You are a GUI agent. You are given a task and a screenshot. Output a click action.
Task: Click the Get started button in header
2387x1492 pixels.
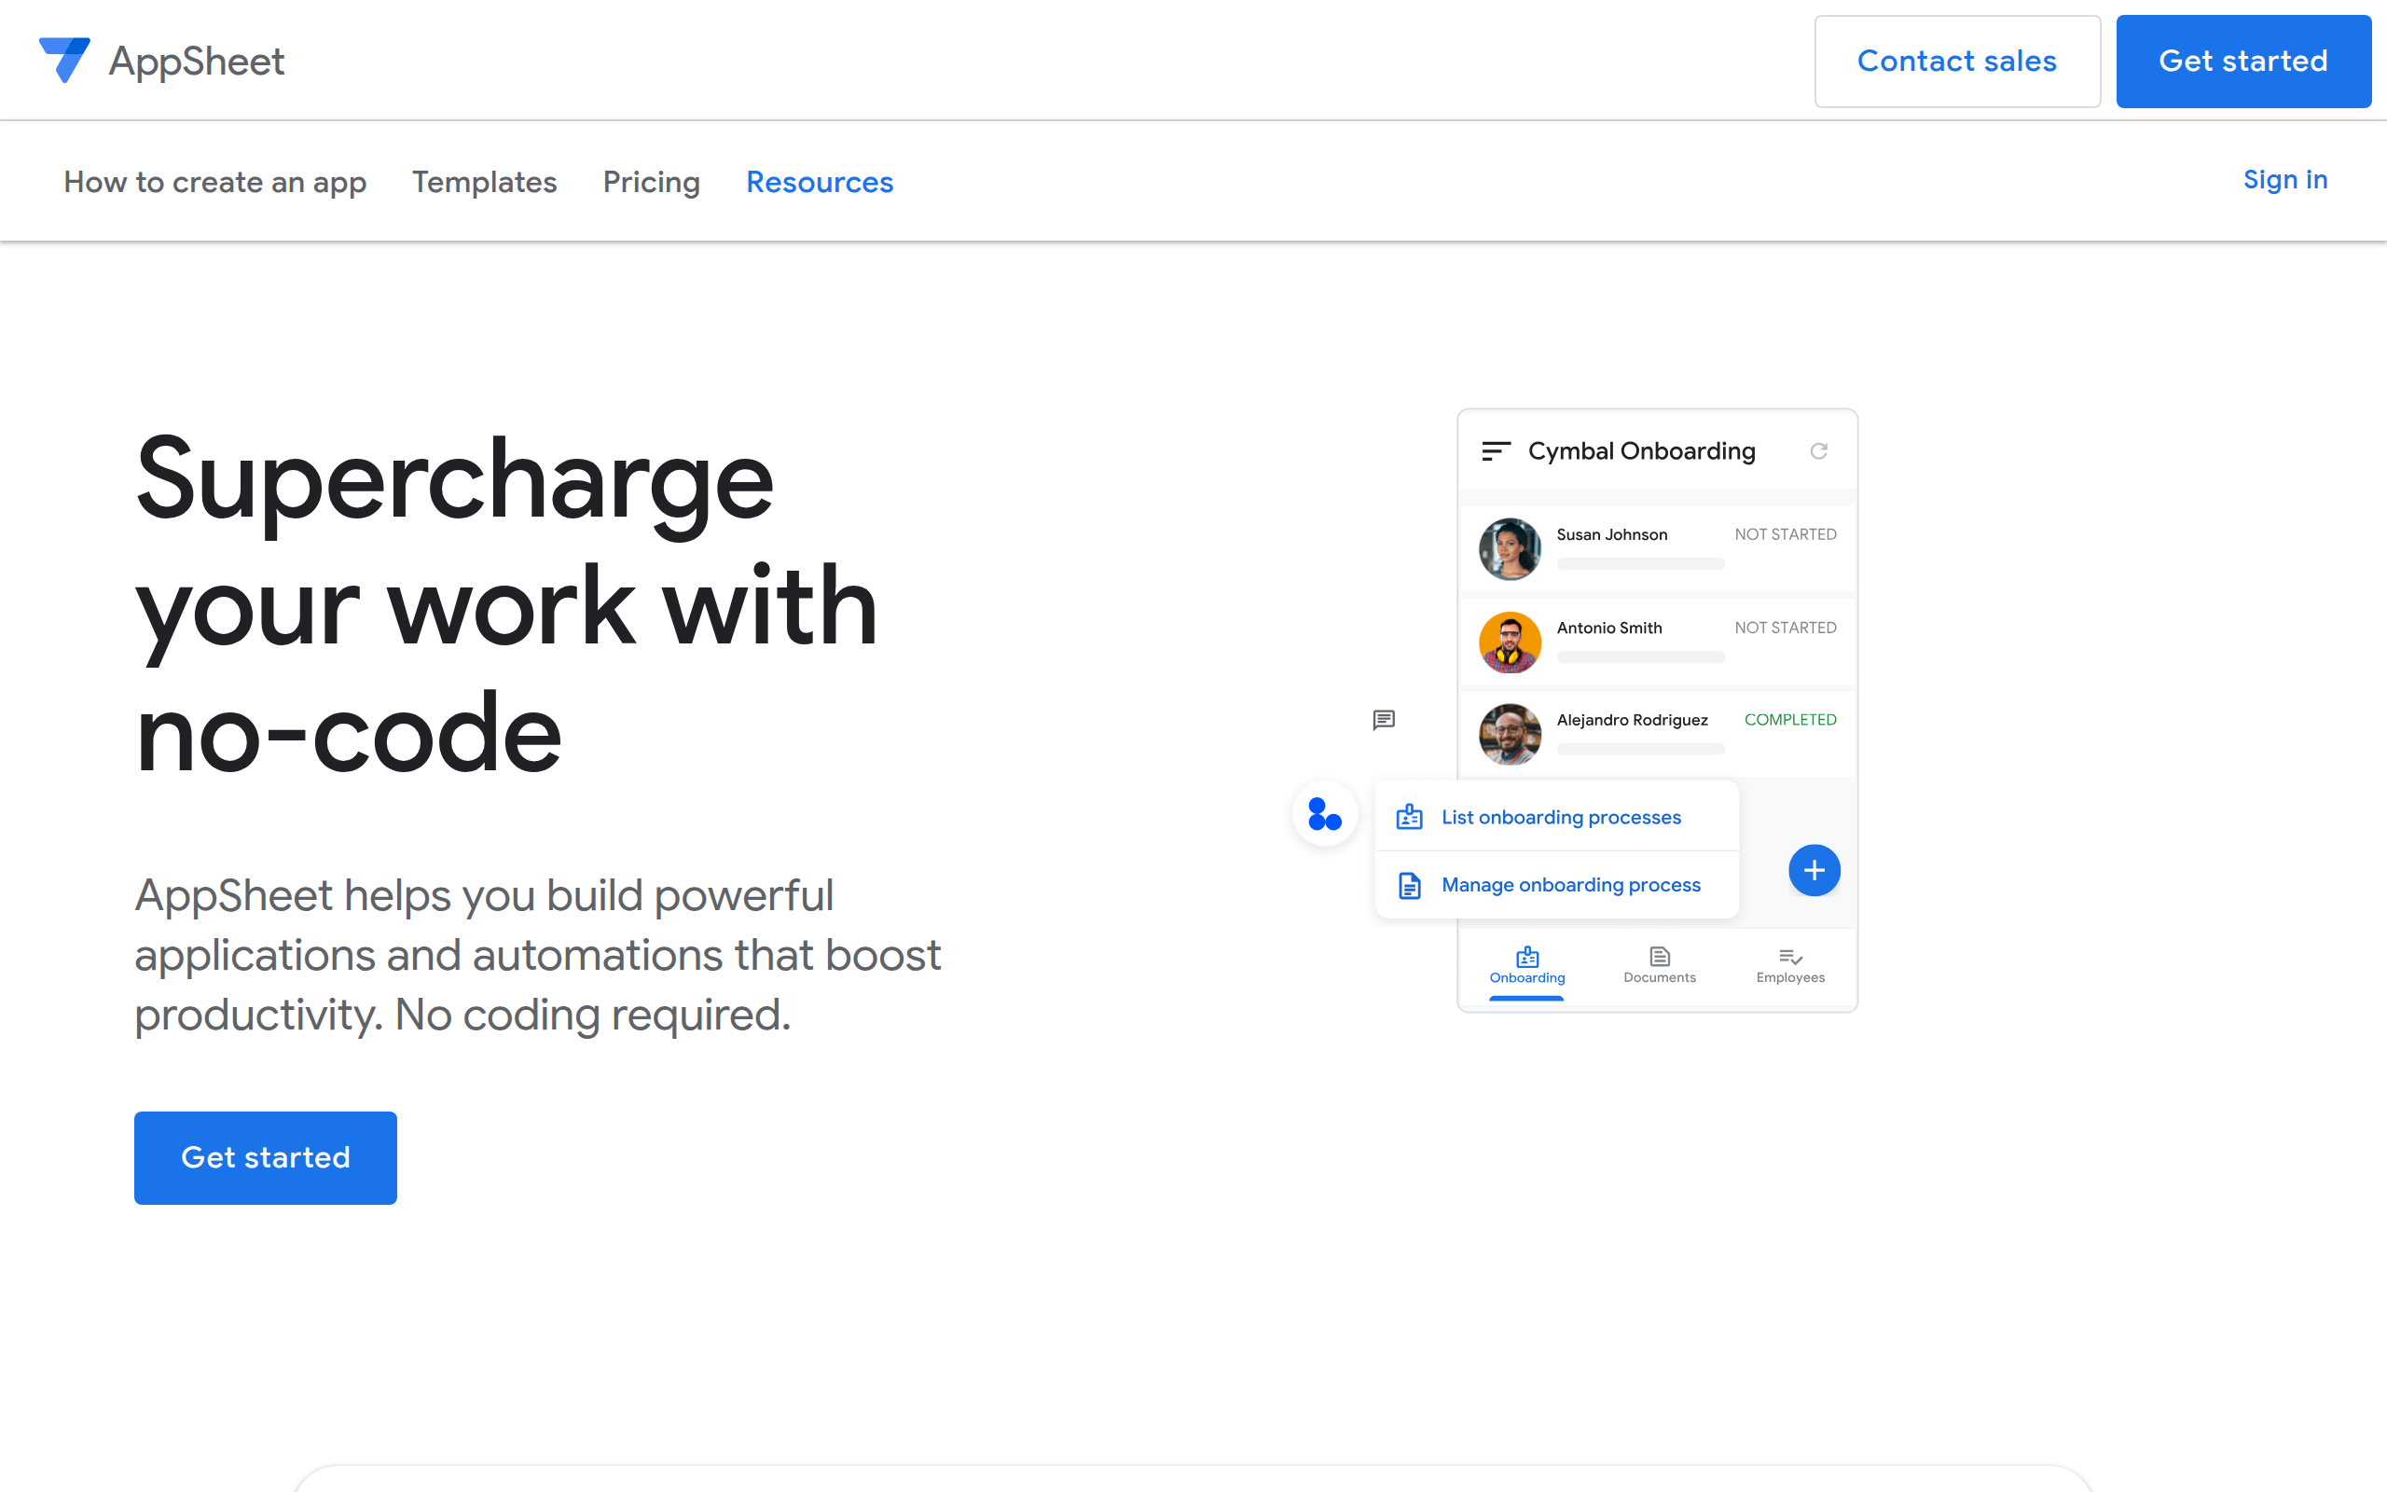[x=2243, y=62]
